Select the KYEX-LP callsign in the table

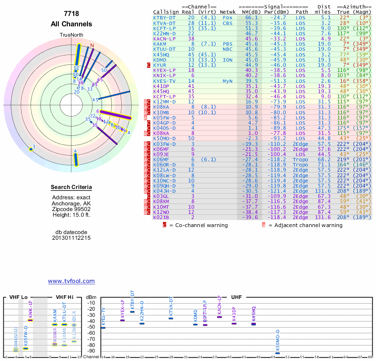pyautogui.click(x=164, y=71)
